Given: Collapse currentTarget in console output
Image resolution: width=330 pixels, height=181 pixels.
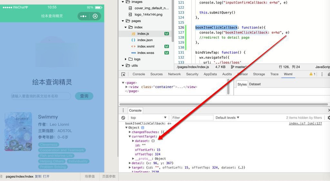Looking at the screenshot, I should 130,137.
